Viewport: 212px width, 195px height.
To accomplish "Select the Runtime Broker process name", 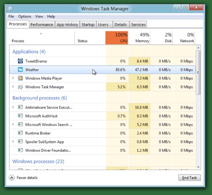I will (x=38, y=133).
